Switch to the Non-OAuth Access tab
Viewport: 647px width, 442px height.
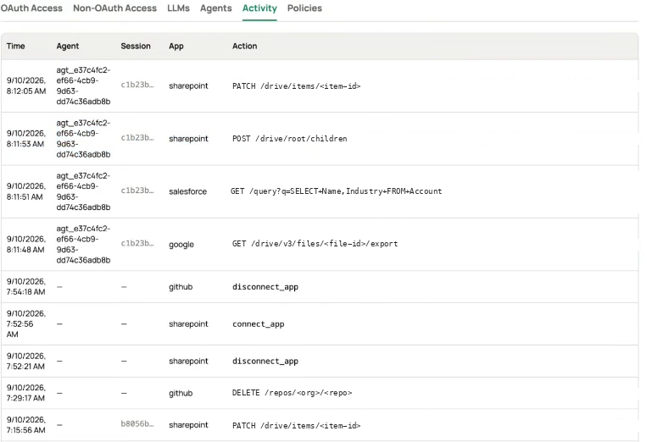[114, 8]
